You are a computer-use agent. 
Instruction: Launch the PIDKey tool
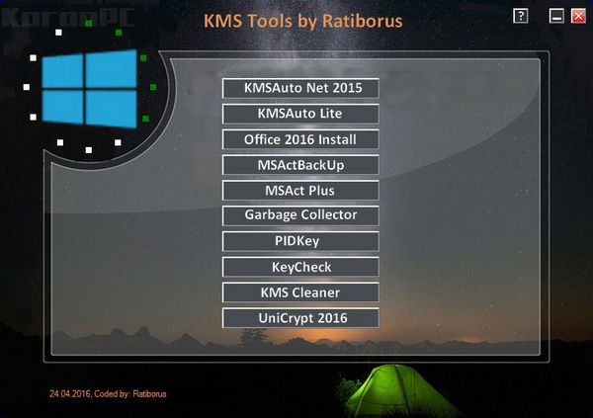pos(300,241)
